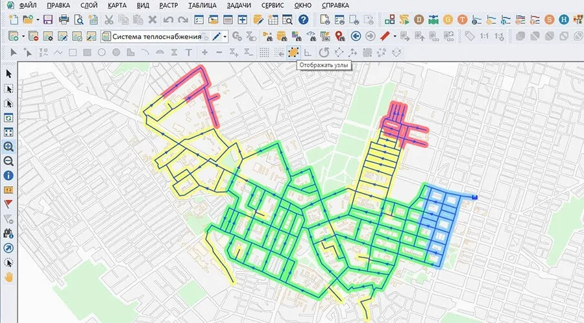Screen dimensions: 584x323
Task: Select the zoom in magnifier tool
Action: (8, 147)
